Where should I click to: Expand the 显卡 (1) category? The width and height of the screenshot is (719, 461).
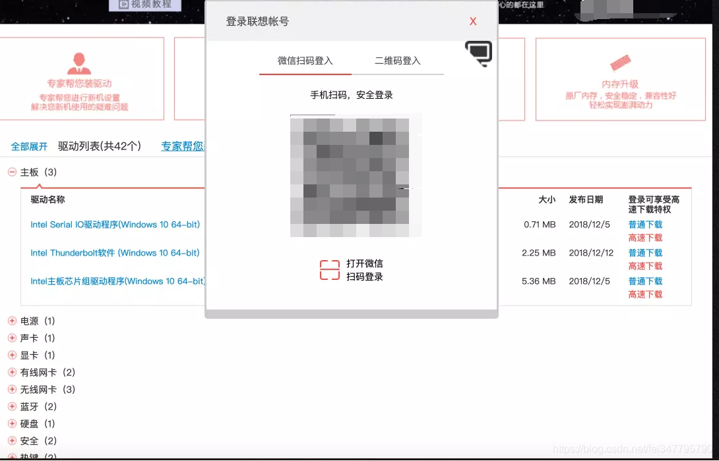(x=13, y=355)
